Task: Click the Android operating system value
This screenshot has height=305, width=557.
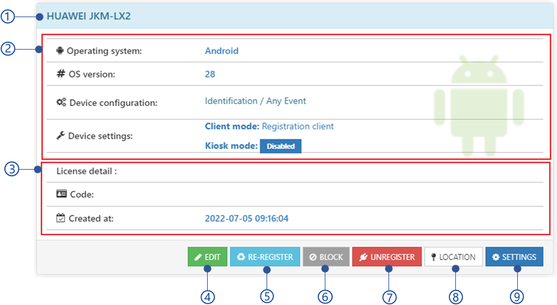Action: [x=222, y=51]
